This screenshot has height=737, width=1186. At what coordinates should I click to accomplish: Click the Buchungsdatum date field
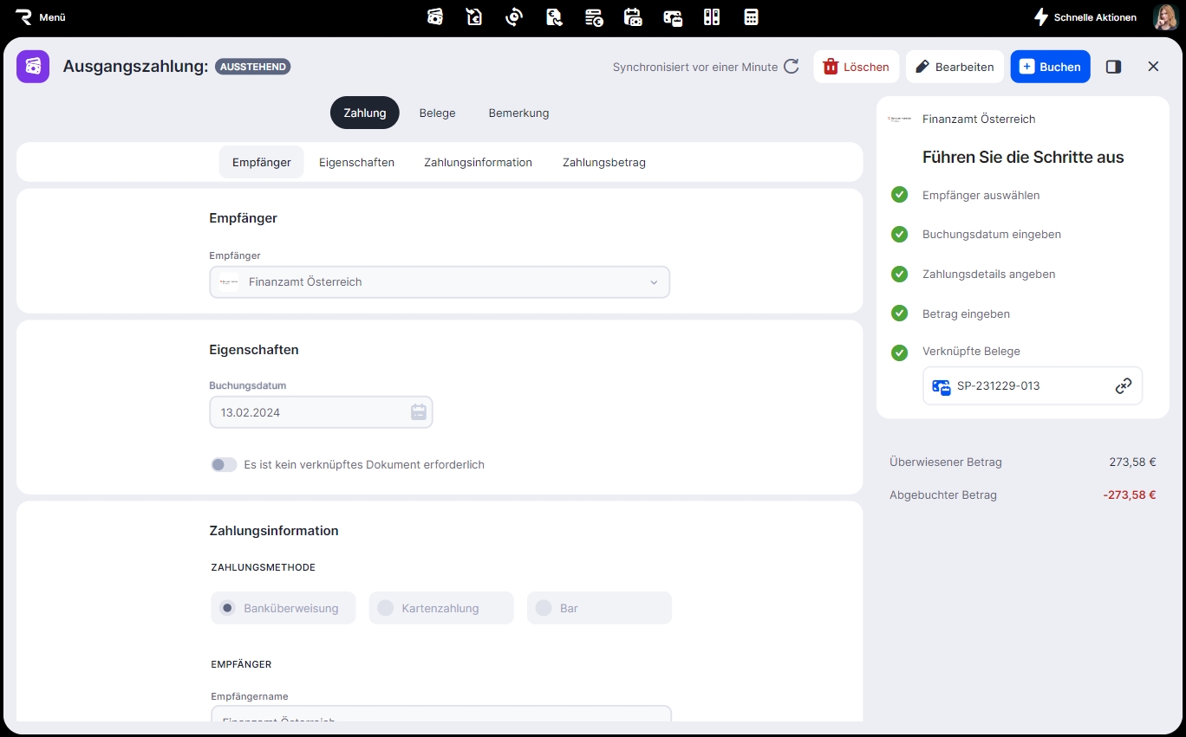[308, 412]
